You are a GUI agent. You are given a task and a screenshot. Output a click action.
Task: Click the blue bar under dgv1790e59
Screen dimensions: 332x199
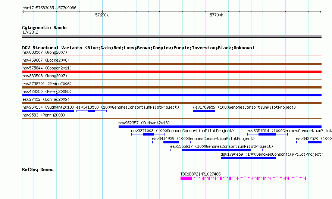248,158
